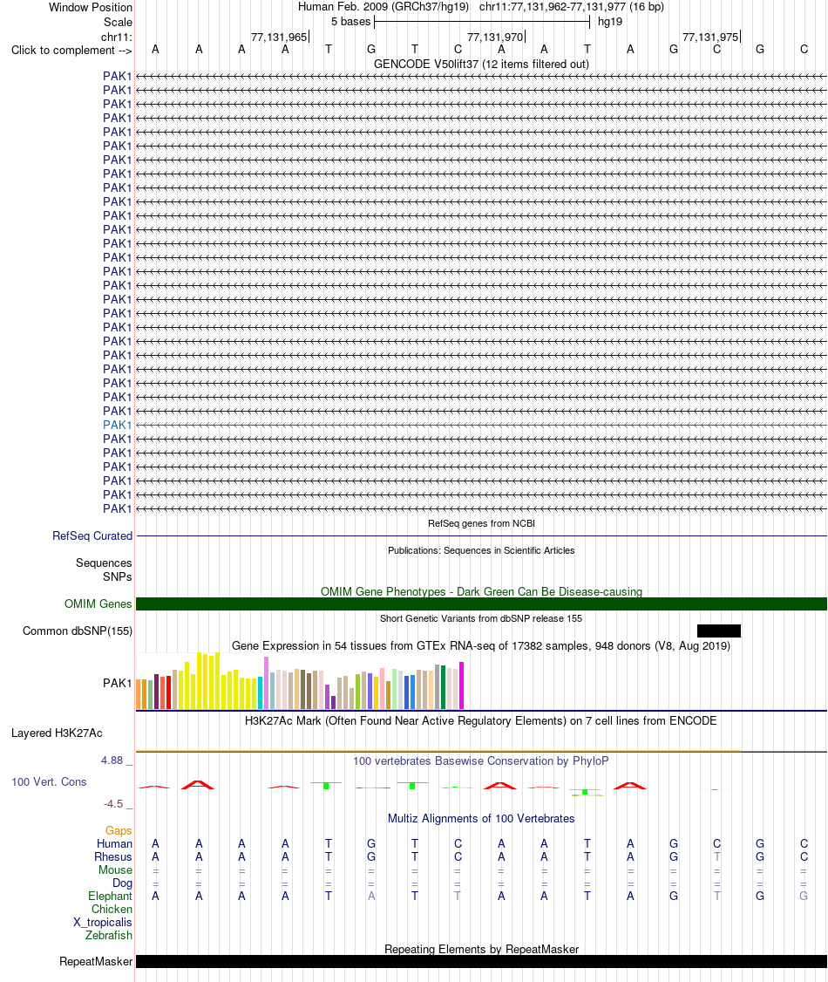828x982 pixels.
Task: Click the Sequences SNPs track label
Action: pos(104,569)
